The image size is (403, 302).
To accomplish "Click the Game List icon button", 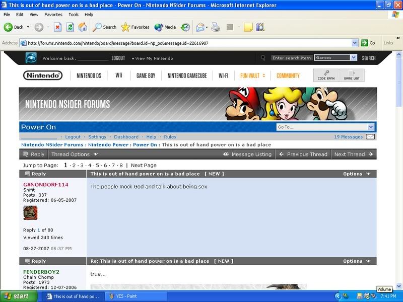I will [x=352, y=75].
